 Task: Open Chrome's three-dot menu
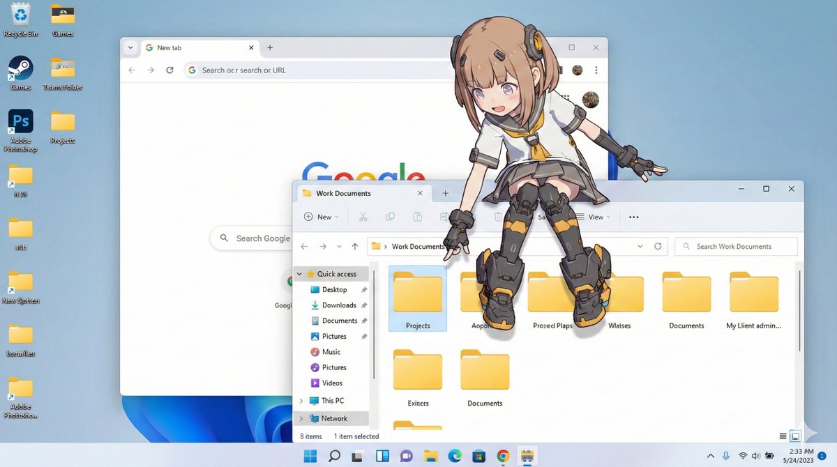point(596,70)
